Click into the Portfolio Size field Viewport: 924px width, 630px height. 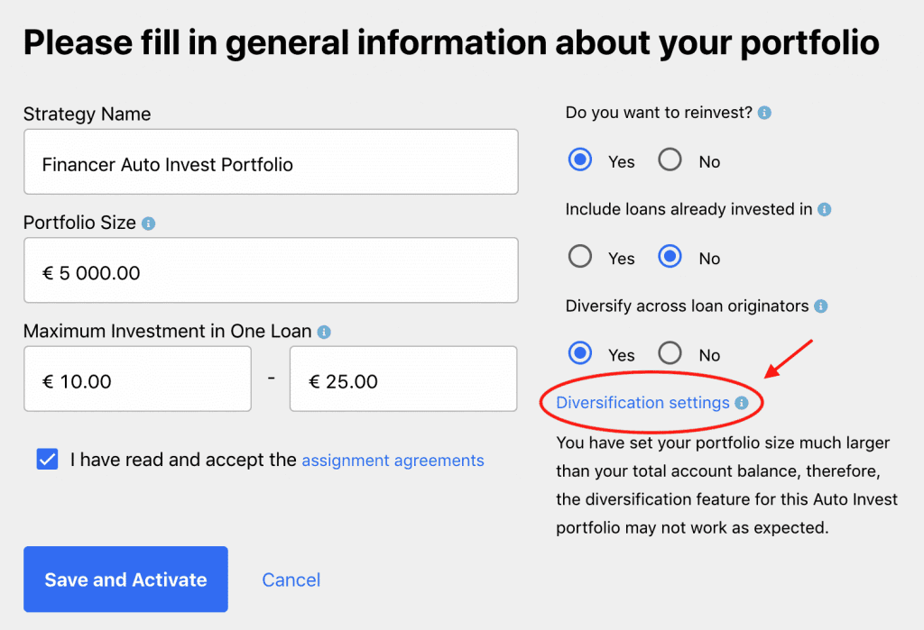271,271
